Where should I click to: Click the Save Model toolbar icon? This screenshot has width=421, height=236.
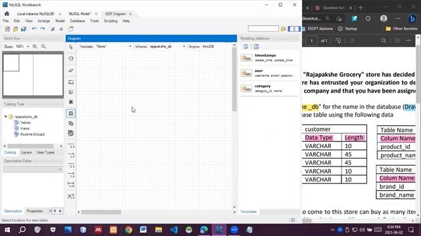24,29
